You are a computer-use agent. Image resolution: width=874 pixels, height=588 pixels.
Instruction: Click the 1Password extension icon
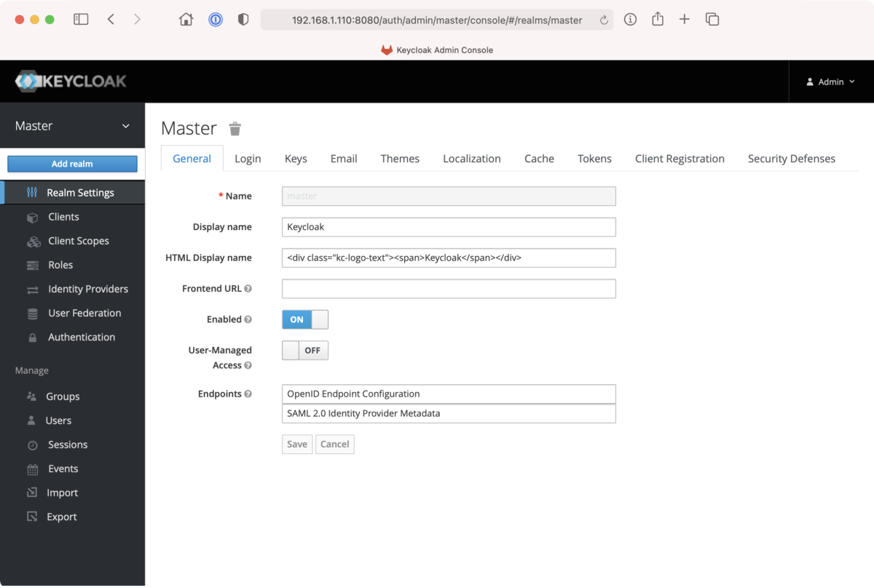[x=216, y=20]
